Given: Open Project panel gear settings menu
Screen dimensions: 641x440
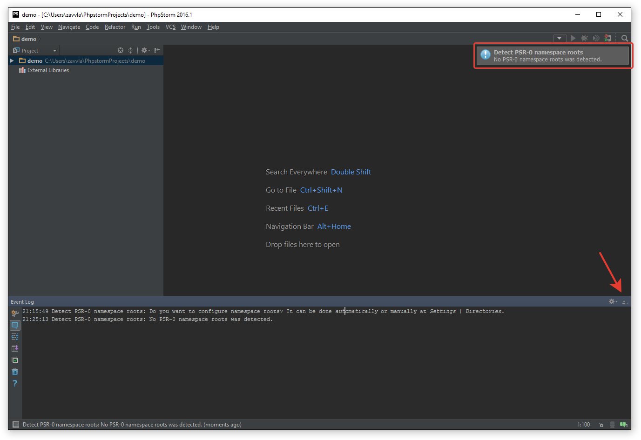Looking at the screenshot, I should click(146, 50).
